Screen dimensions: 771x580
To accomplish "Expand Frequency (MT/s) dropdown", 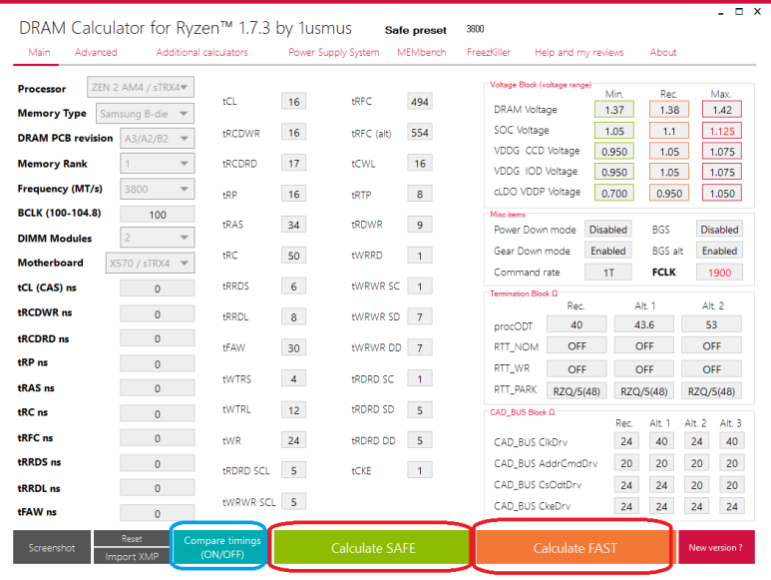I will coord(158,189).
